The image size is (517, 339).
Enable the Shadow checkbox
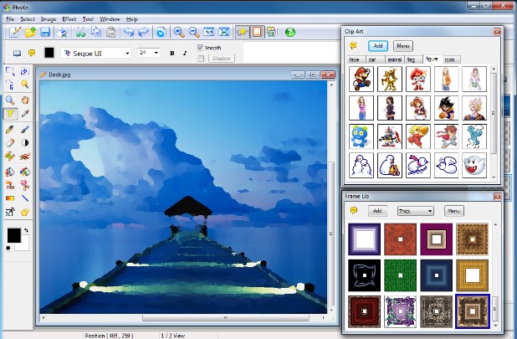(201, 59)
